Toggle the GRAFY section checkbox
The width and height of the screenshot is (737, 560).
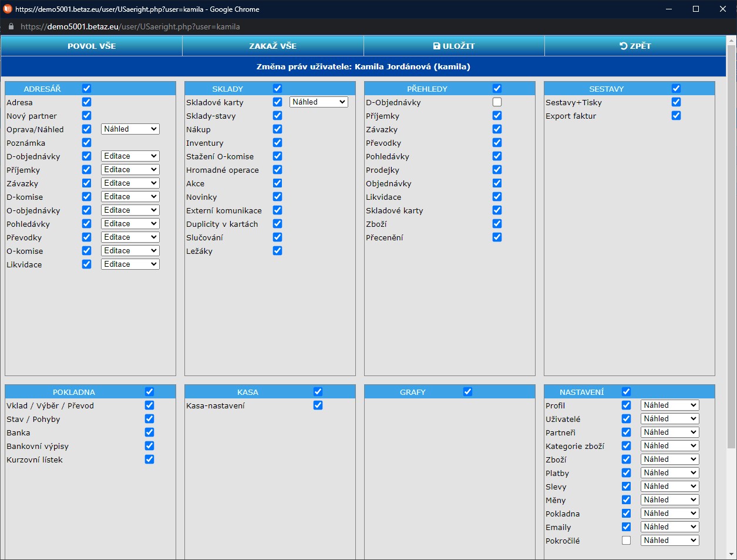(467, 392)
